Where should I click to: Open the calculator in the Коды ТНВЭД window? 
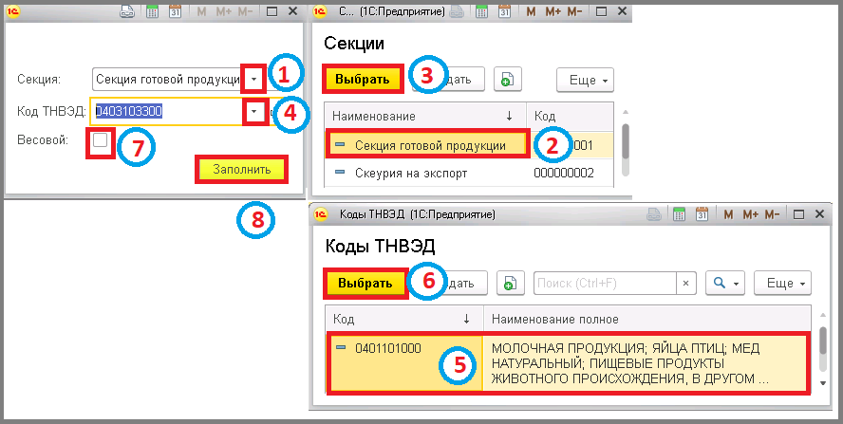[x=679, y=214]
